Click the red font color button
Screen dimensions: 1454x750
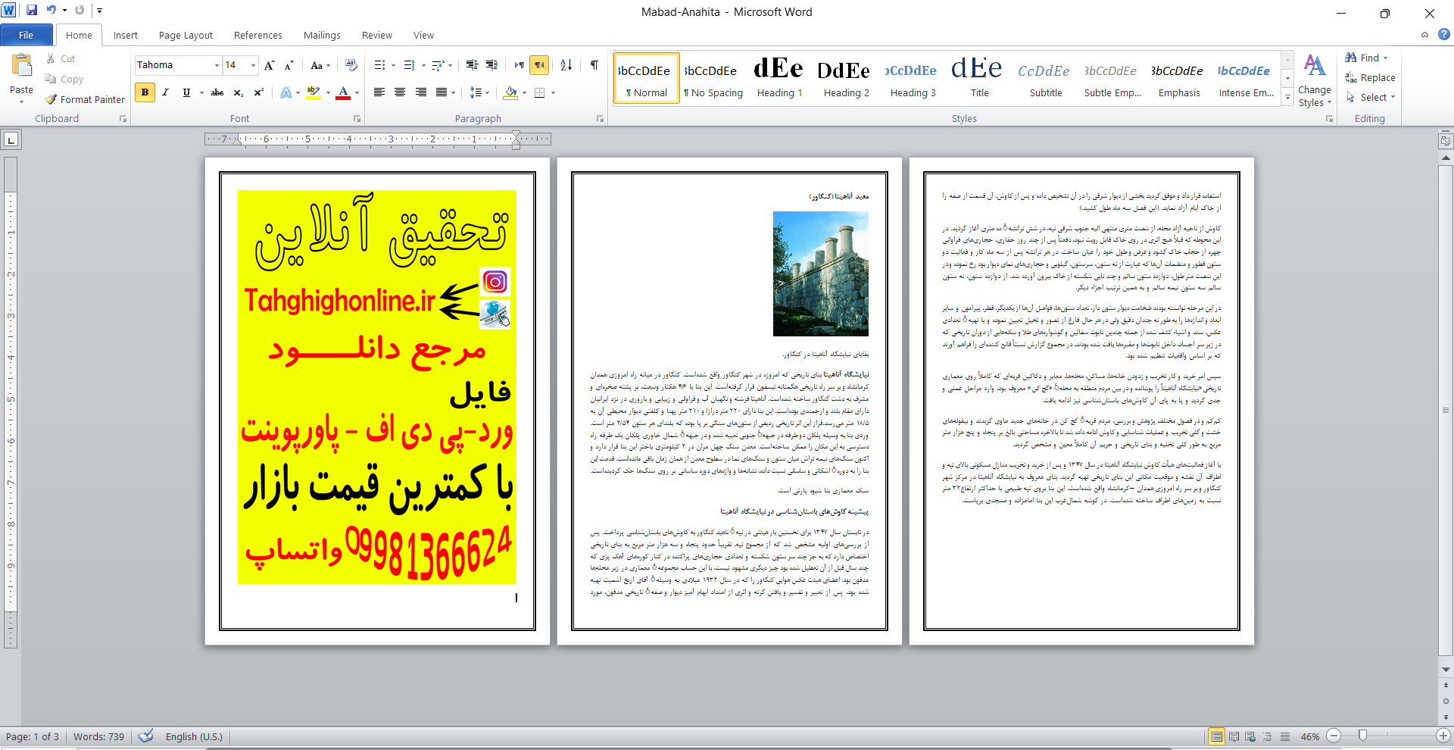[x=343, y=92]
